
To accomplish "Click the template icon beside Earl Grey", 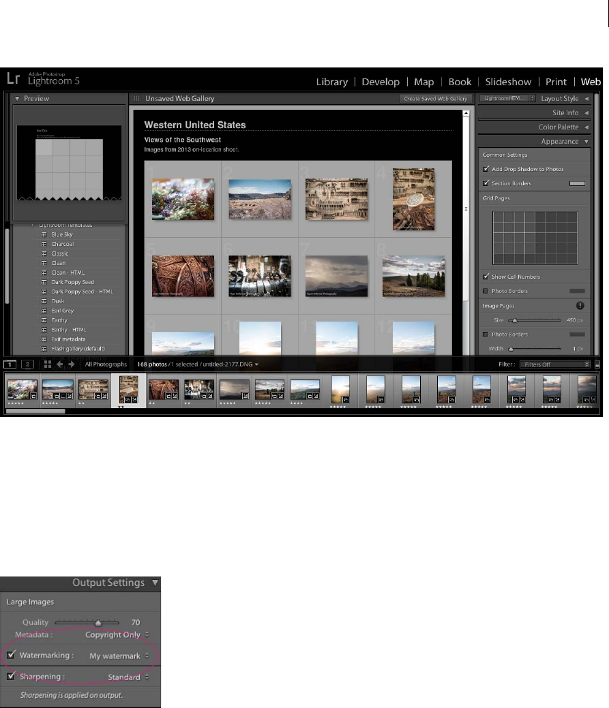I will point(44,311).
